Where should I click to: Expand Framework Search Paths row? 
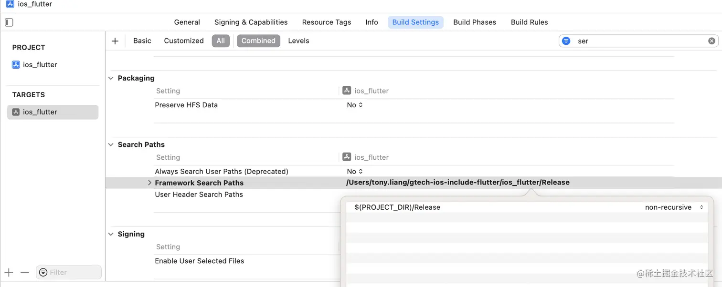pyautogui.click(x=149, y=183)
